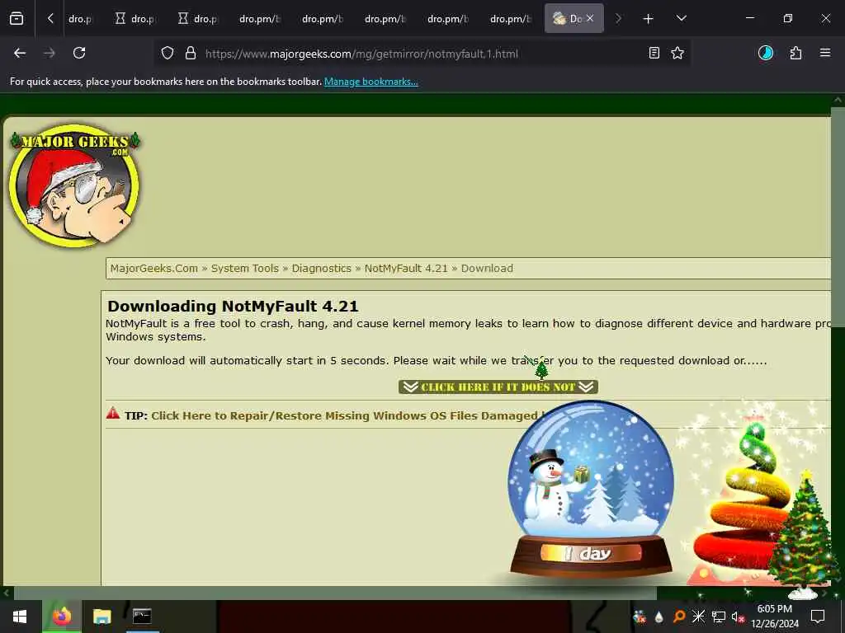Click the orange magnifier tray icon
The image size is (845, 633).
coord(679,617)
